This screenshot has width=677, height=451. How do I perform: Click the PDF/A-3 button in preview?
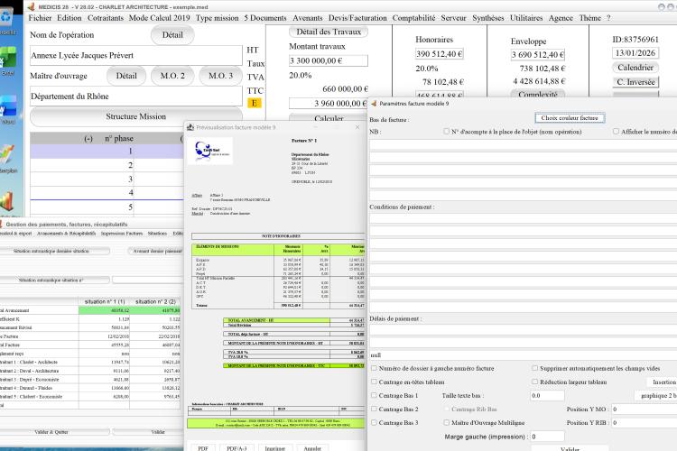coord(236,448)
